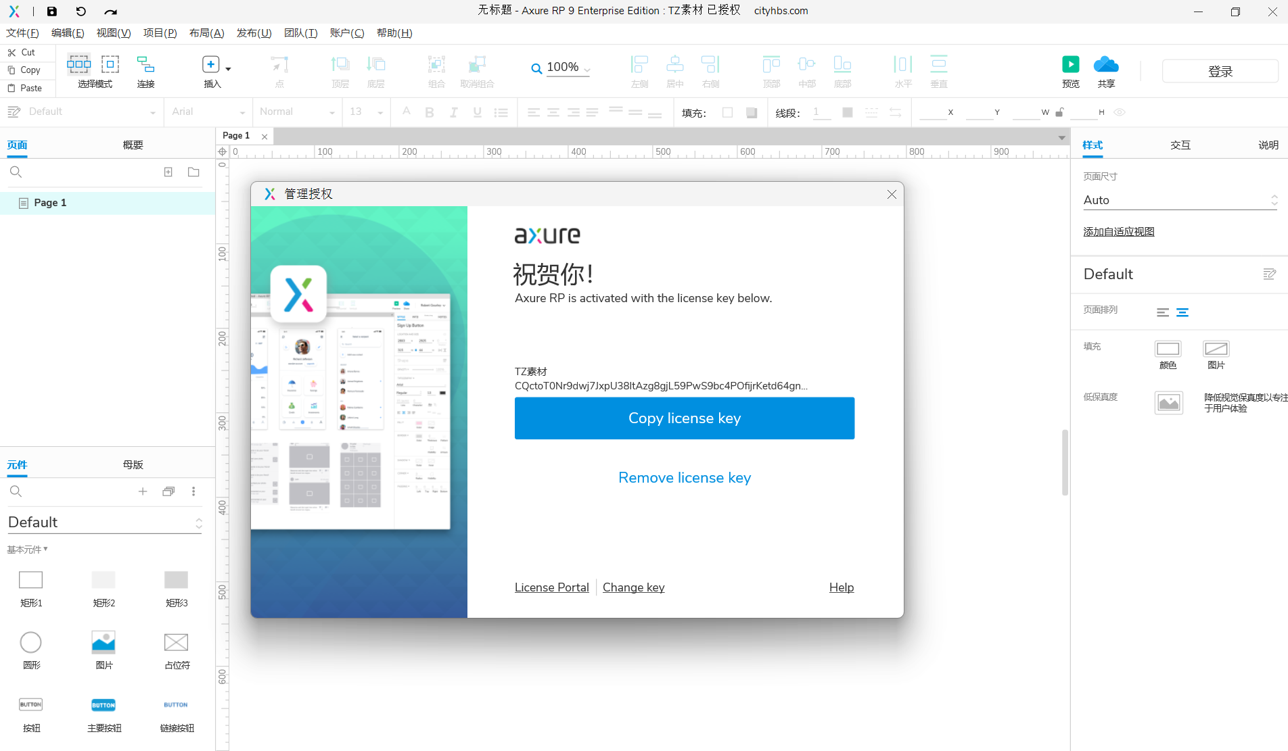Viewport: 1288px width, 751px height.
Task: Click the 右侧 align right icon
Action: click(710, 64)
